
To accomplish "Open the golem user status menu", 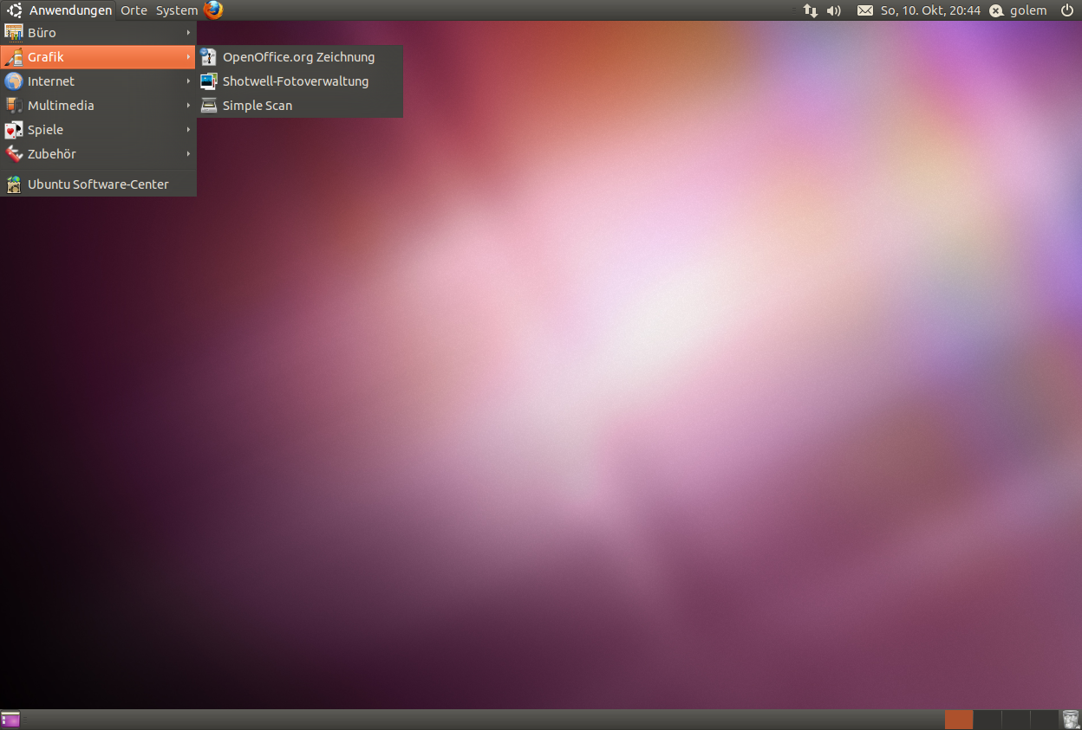I will (1018, 10).
